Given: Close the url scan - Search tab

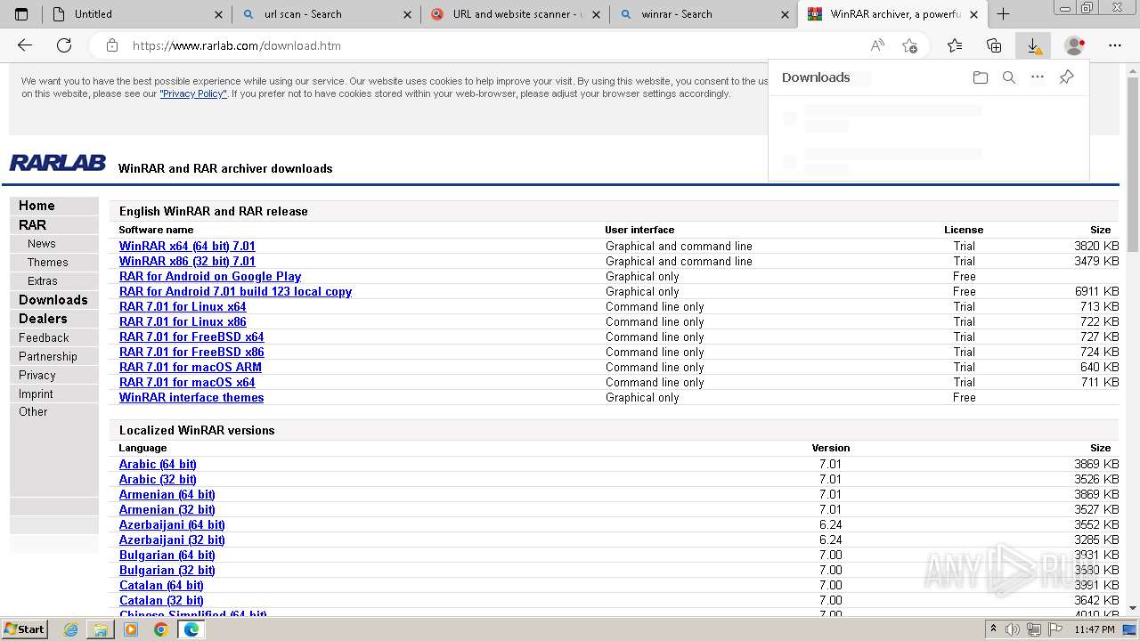Looking at the screenshot, I should click(408, 14).
